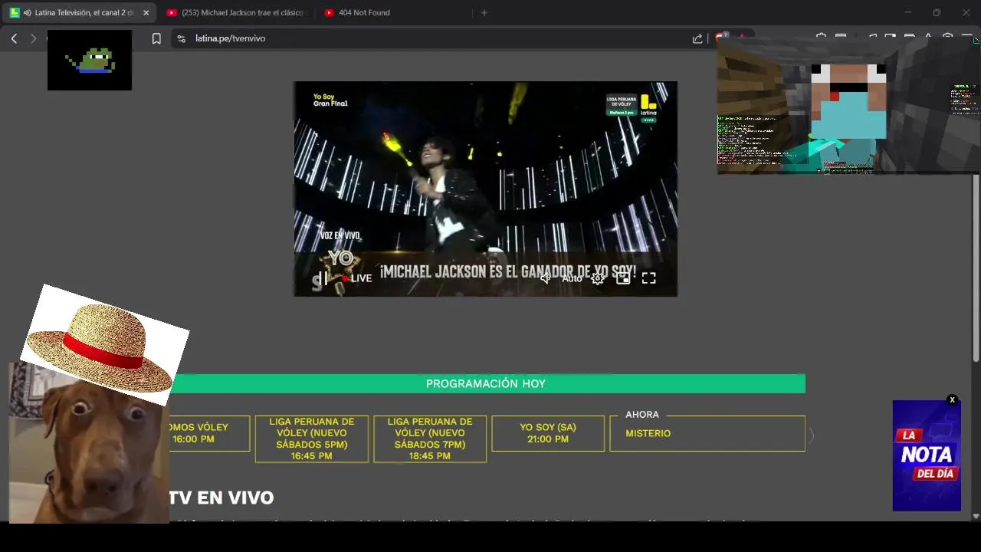981x552 pixels.
Task: Share page using address bar share icon
Action: click(697, 38)
